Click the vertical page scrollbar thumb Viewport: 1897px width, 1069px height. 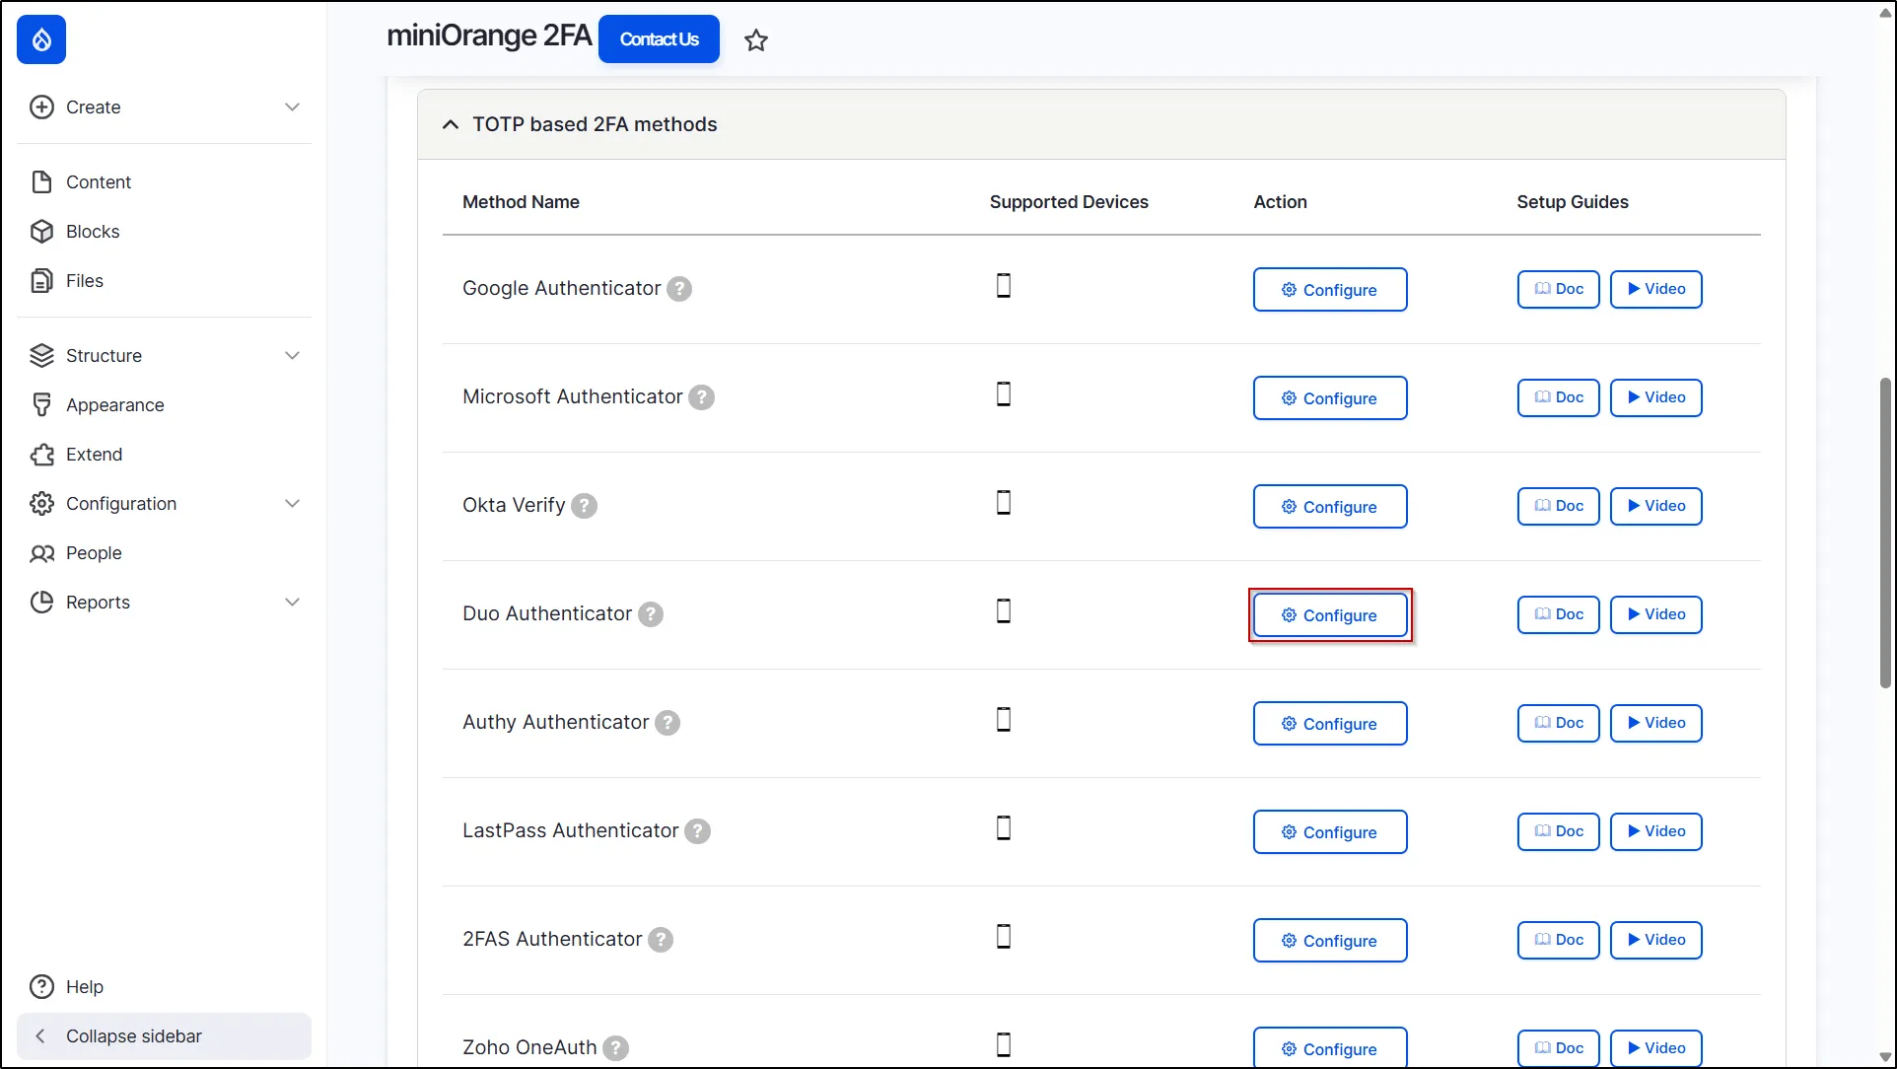[x=1885, y=533]
